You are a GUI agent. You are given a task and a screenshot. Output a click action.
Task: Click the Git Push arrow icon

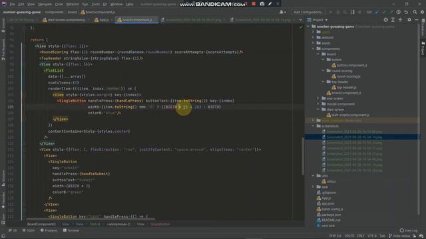coord(391,12)
